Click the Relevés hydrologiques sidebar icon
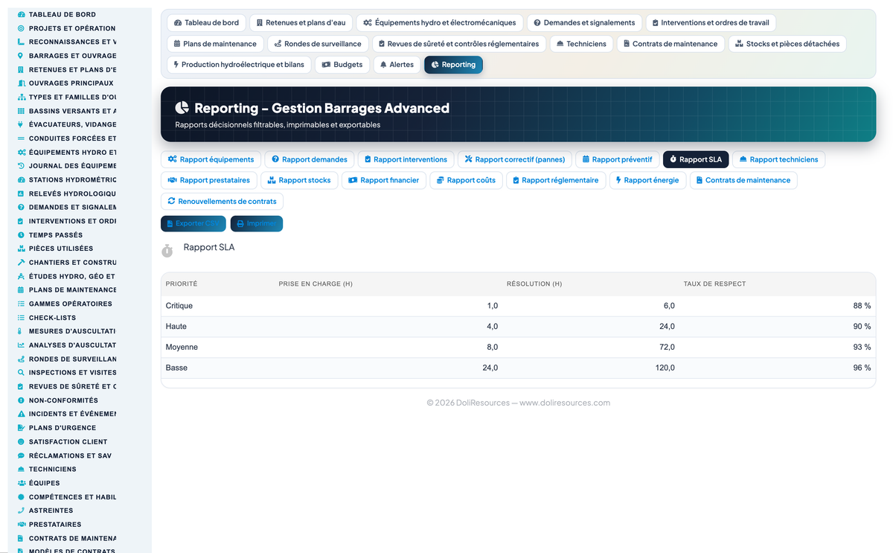The image size is (893, 553). [21, 194]
